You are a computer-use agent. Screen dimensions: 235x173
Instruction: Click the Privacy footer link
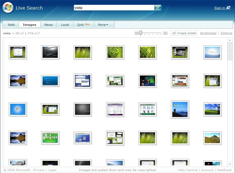39,170
